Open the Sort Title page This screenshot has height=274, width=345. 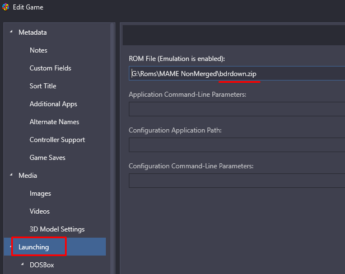click(43, 86)
